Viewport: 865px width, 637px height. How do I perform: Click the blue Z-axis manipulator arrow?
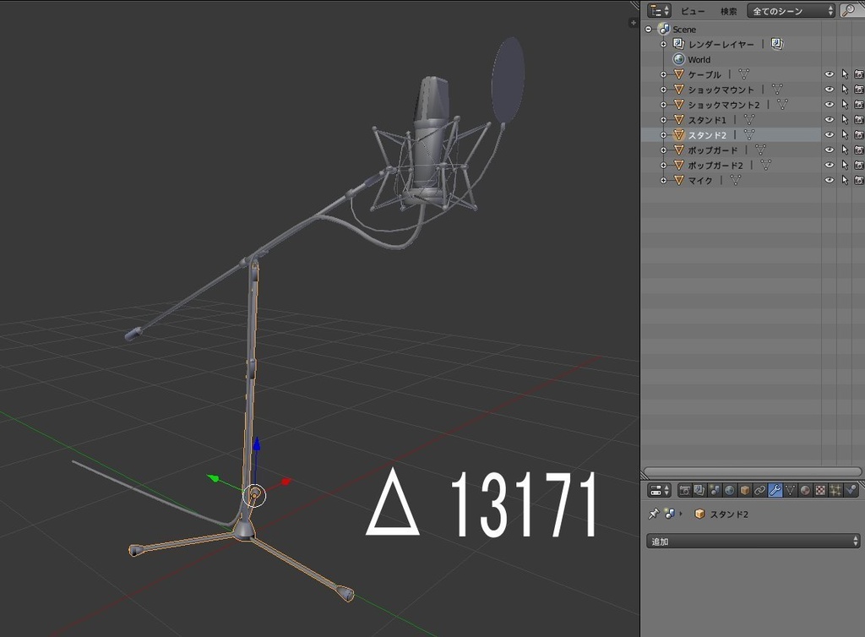tap(257, 445)
